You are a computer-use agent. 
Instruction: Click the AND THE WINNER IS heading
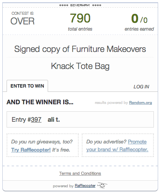click(x=40, y=102)
